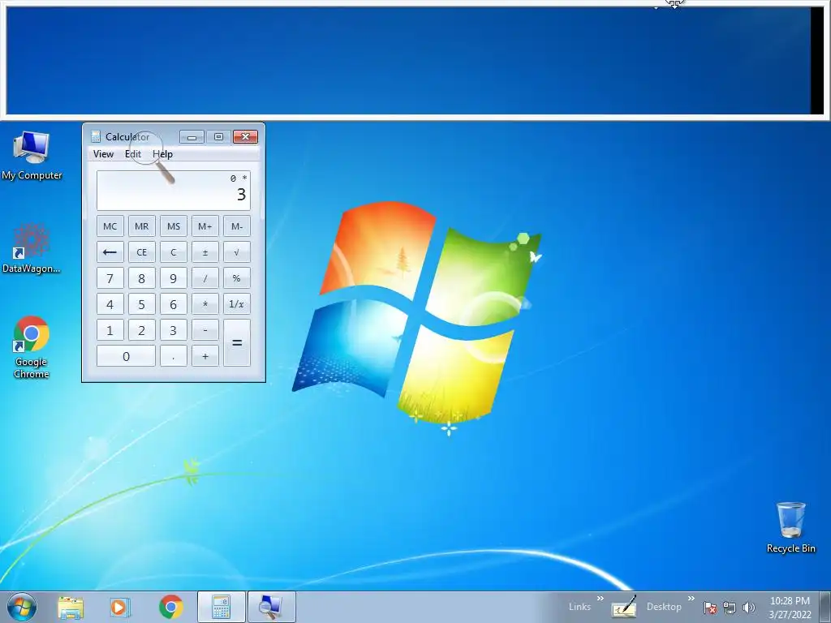Click the plus-minus sign toggle button
The width and height of the screenshot is (831, 623).
click(205, 252)
